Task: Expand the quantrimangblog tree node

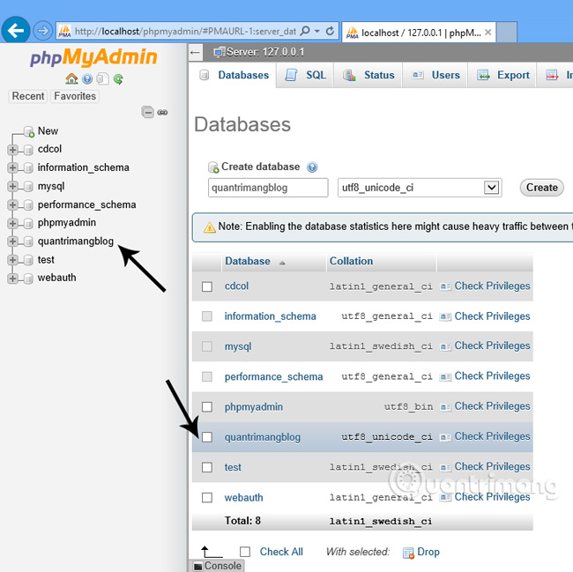Action: click(12, 241)
